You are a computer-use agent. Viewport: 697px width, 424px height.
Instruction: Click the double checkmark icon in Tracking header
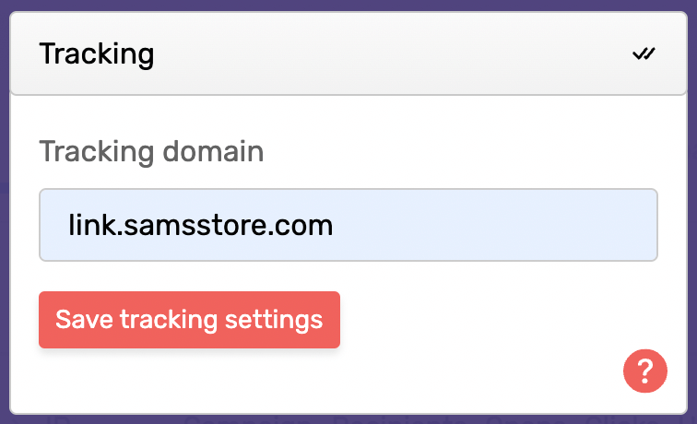pos(644,53)
